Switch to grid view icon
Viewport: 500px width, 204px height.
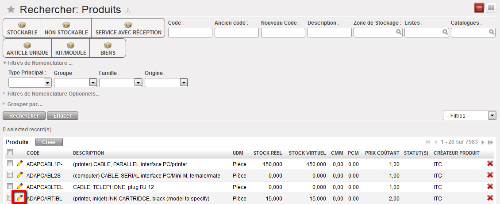point(491,8)
